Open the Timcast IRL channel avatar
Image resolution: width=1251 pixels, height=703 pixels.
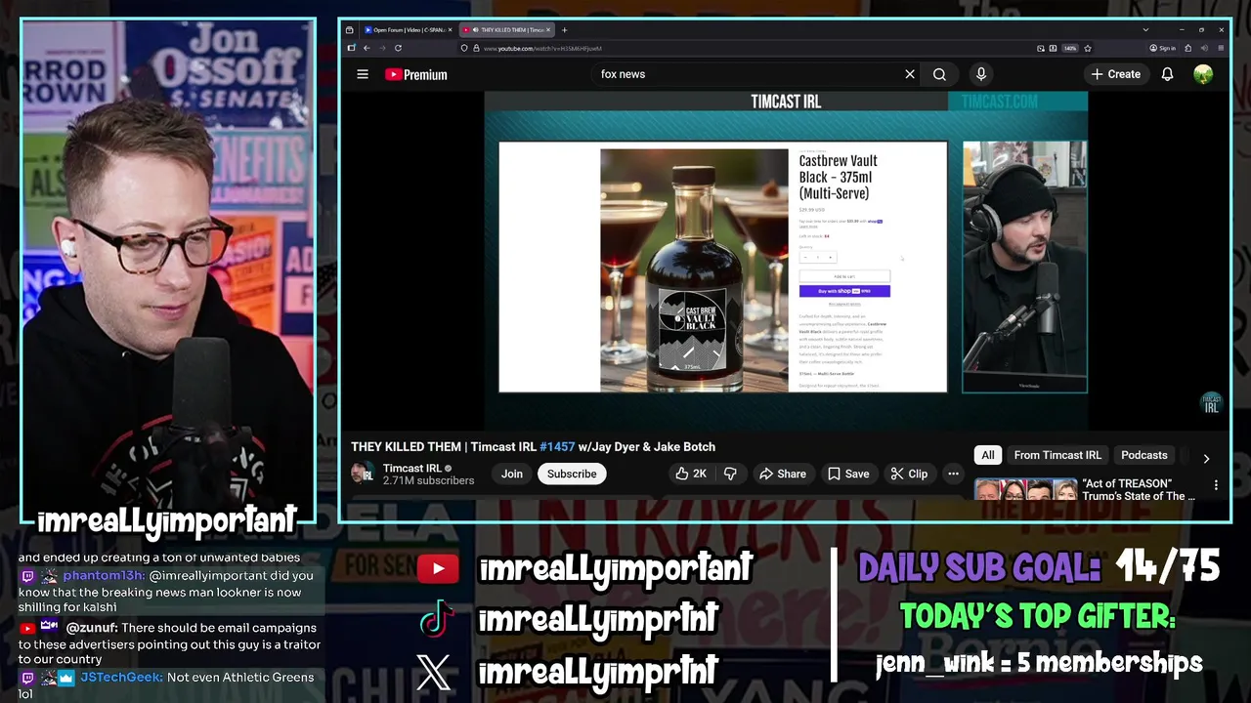tap(363, 474)
